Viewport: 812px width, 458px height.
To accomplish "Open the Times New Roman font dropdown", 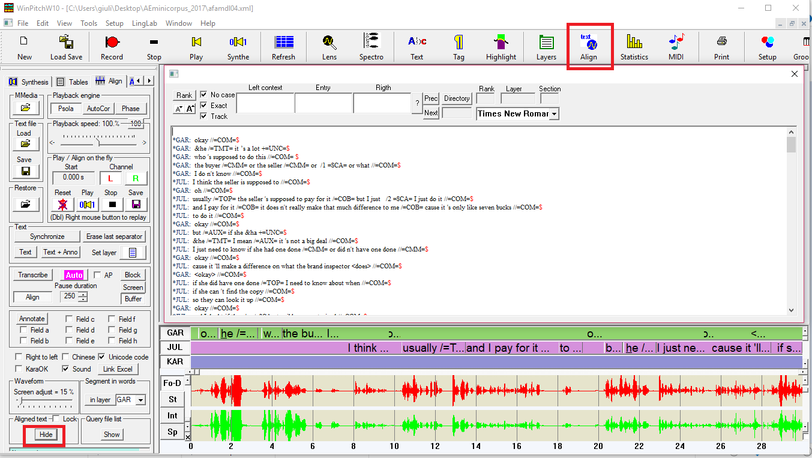I will point(554,114).
